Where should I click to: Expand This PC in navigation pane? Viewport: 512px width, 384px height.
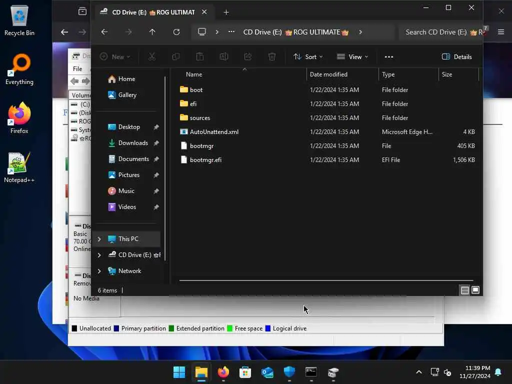[99, 239]
